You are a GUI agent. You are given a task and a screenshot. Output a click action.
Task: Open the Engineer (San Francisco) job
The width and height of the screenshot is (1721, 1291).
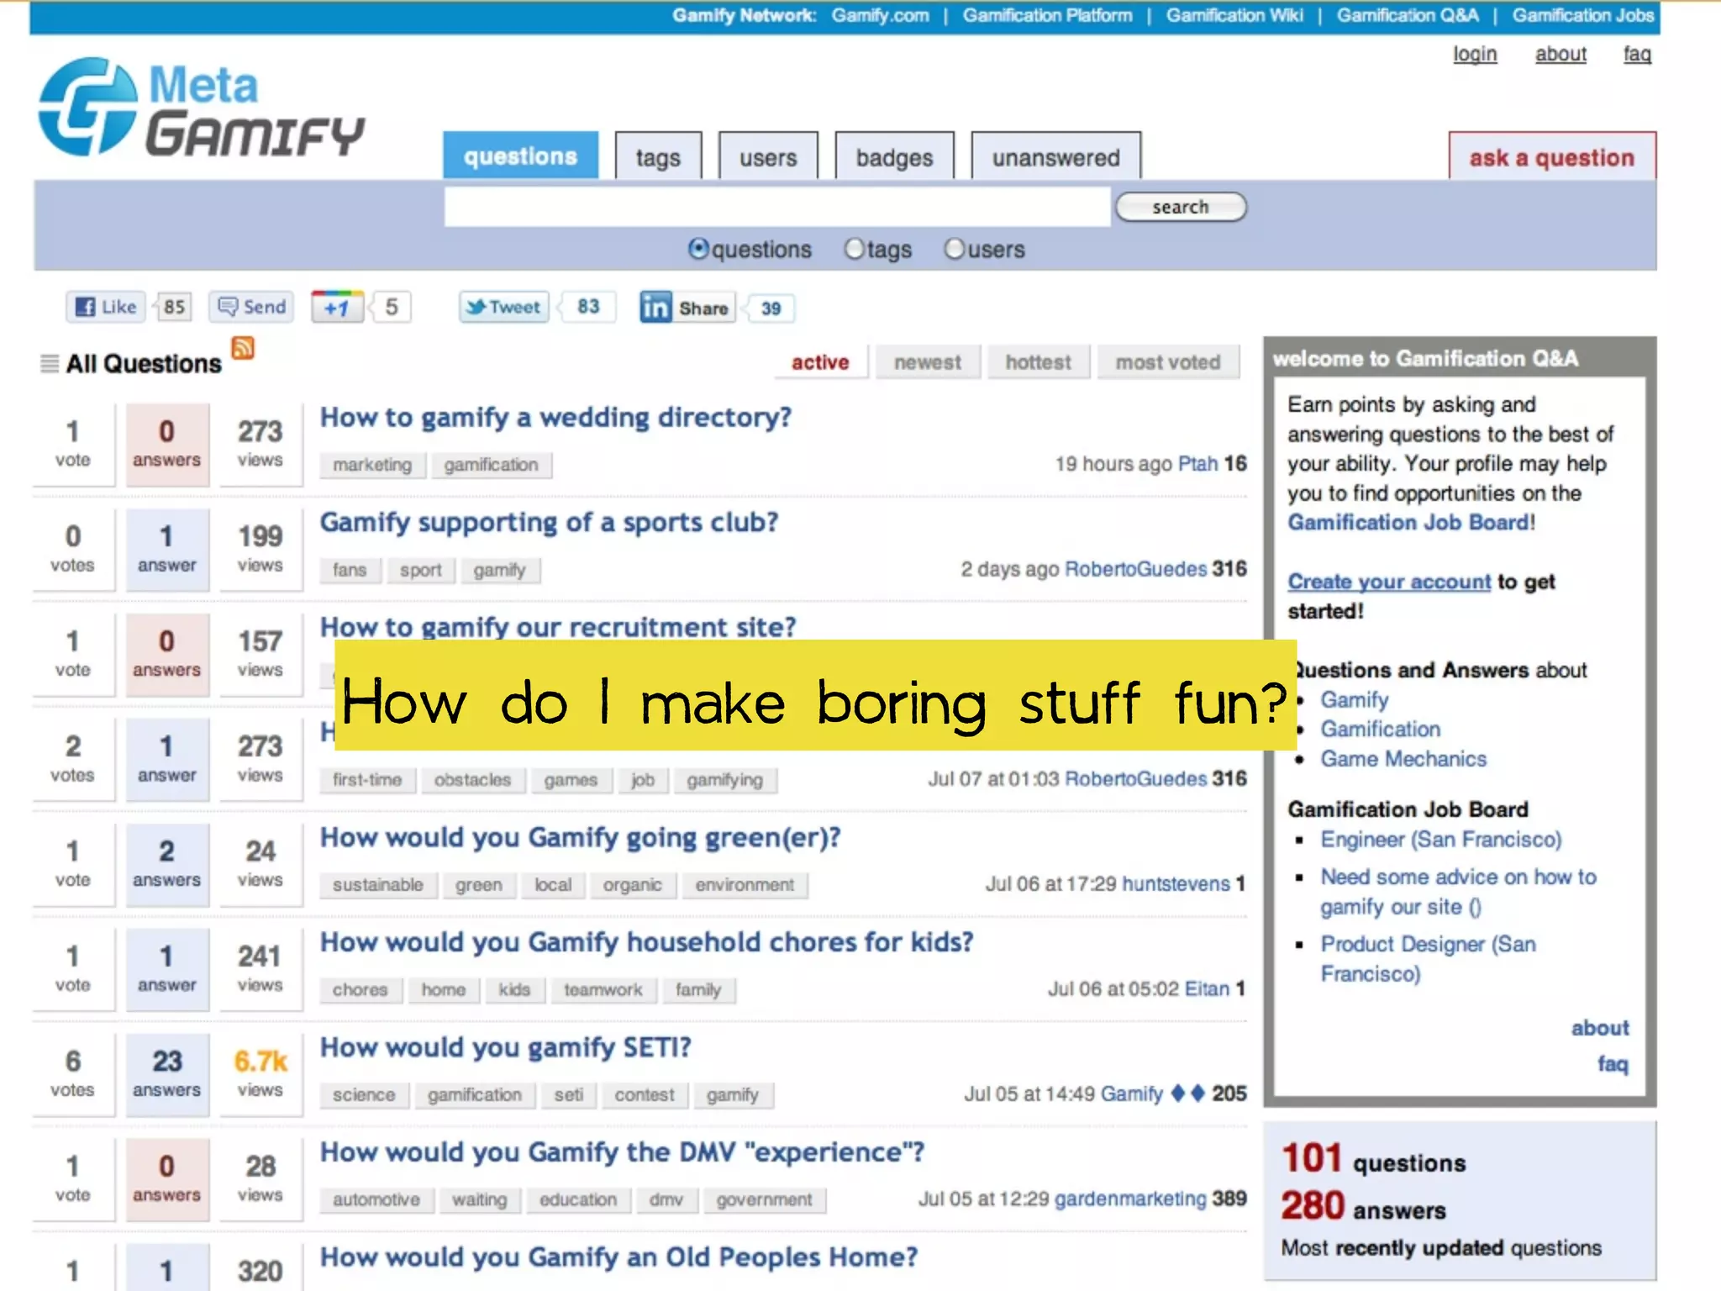pyautogui.click(x=1441, y=840)
